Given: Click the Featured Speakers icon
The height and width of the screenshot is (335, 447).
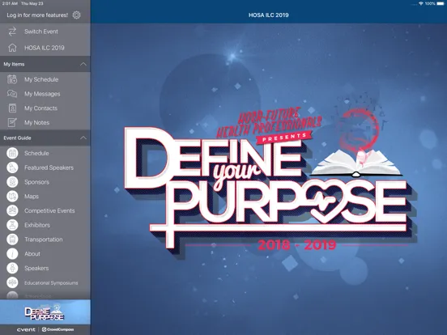Looking at the screenshot, I should point(12,167).
